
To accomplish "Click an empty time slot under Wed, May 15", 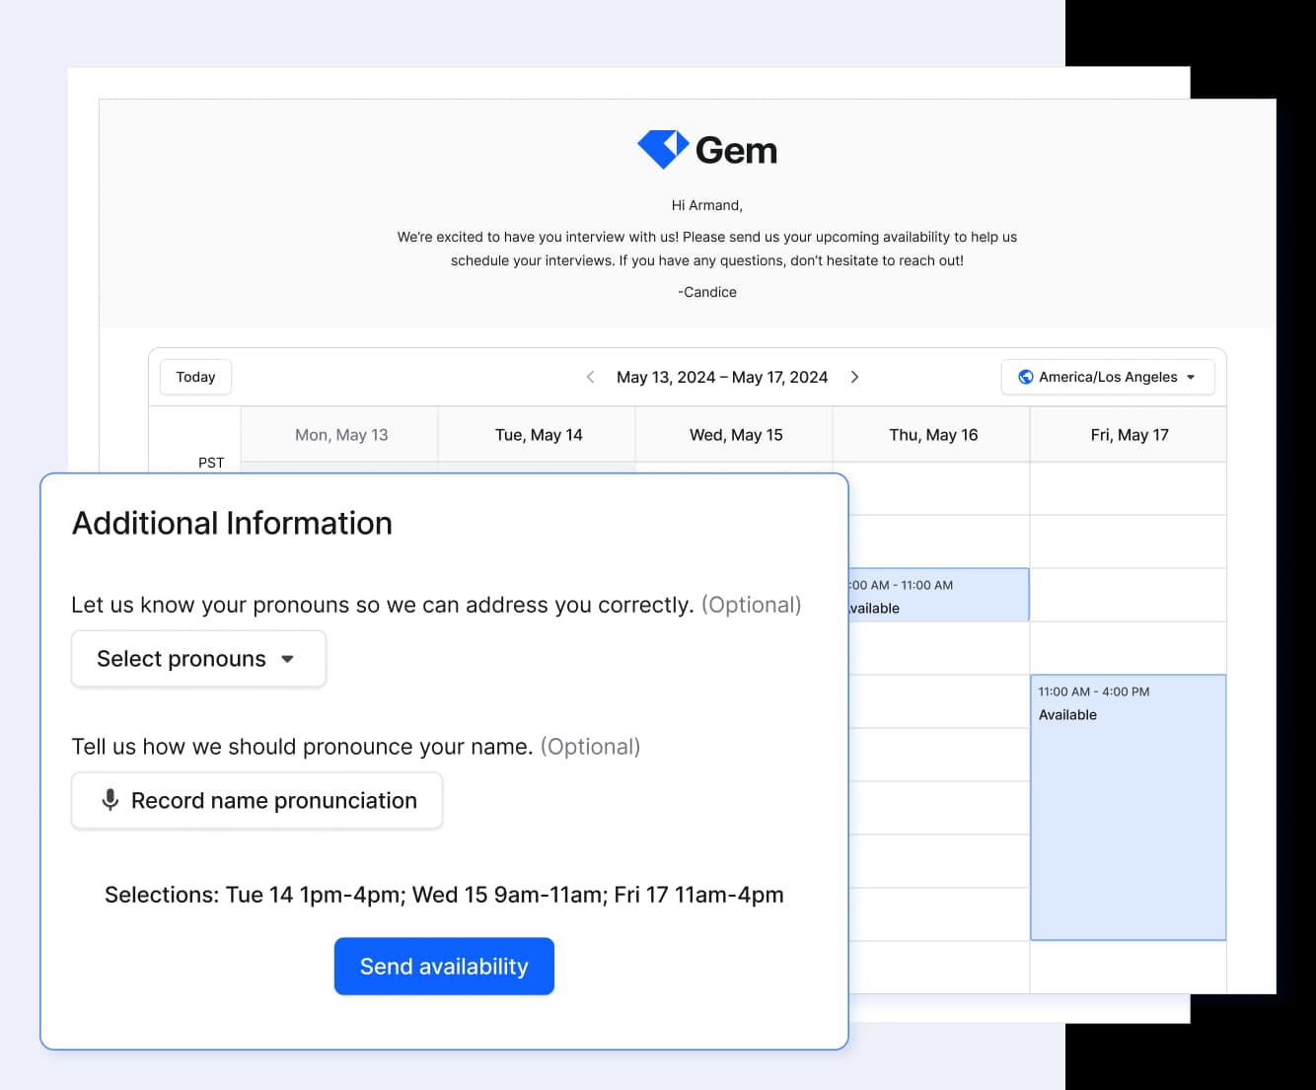I will 734,466.
